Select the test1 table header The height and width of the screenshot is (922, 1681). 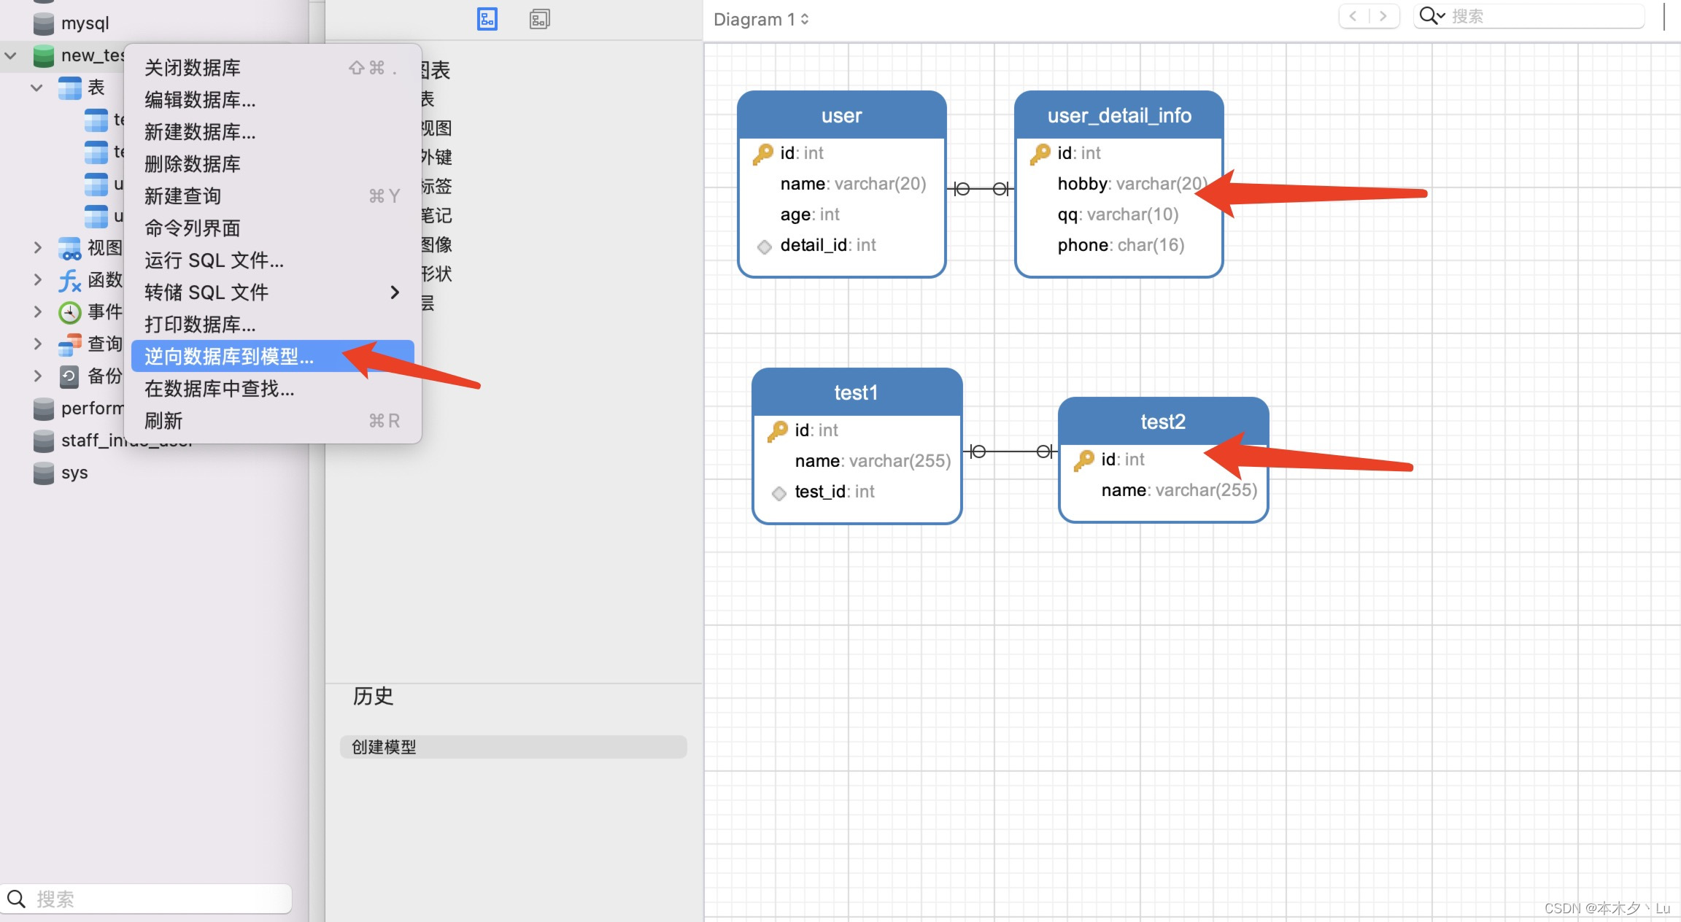pos(857,392)
